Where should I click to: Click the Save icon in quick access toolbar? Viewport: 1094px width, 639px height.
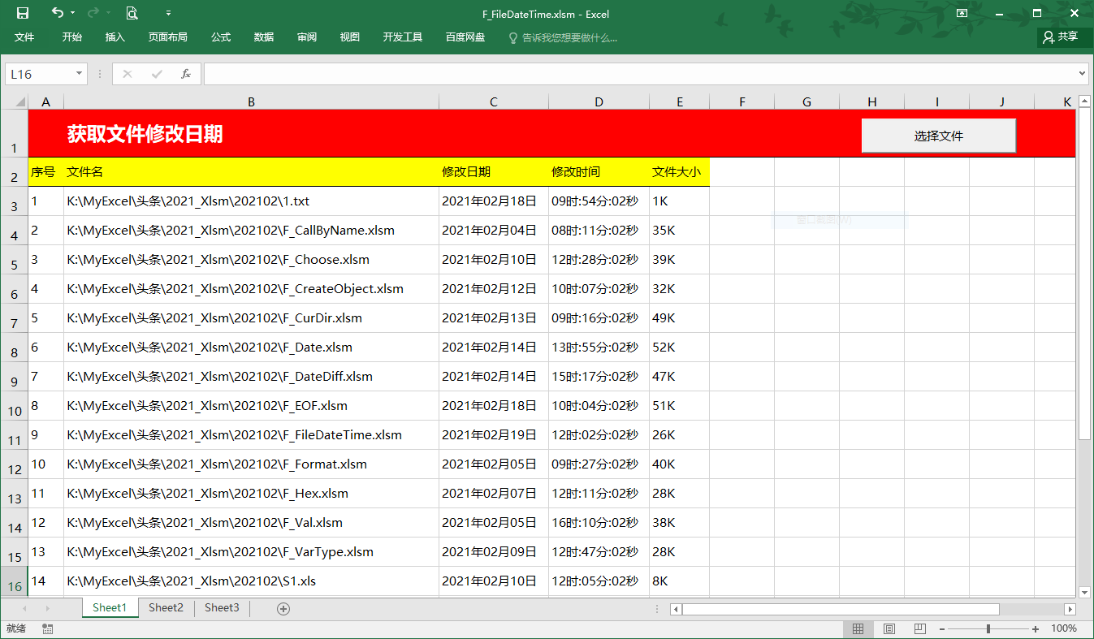click(x=23, y=13)
